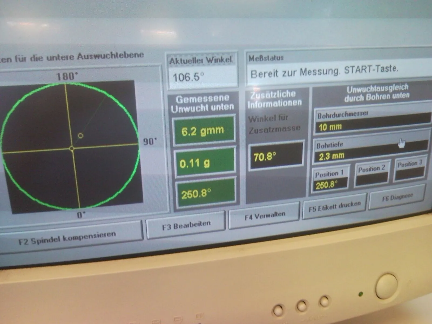
Task: Click the Aktueller Winkel 106.5° readout
Action: tap(202, 77)
